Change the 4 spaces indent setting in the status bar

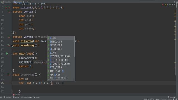157,99
